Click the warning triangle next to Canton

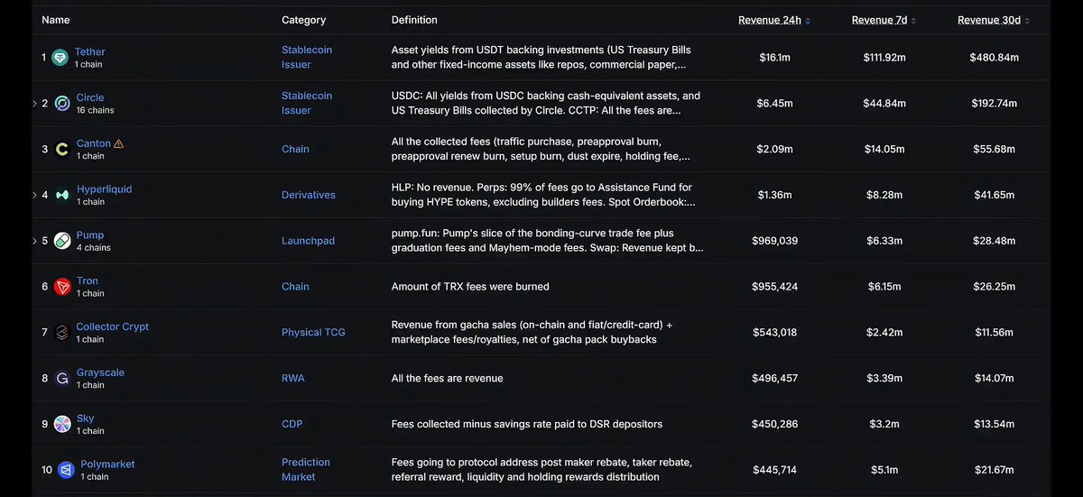tap(119, 143)
